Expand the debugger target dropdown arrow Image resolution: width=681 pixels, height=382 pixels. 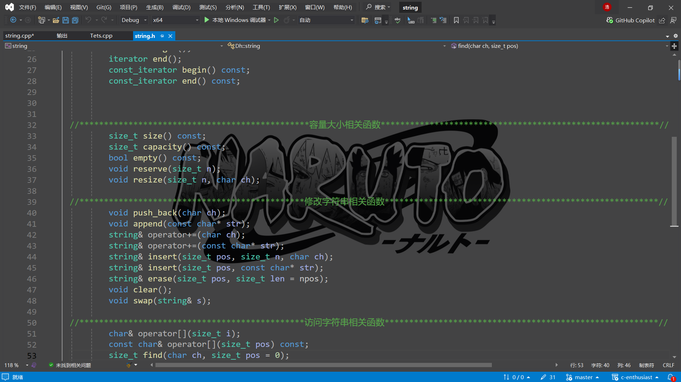click(x=269, y=20)
